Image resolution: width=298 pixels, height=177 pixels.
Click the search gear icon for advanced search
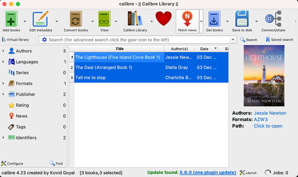coord(44,40)
